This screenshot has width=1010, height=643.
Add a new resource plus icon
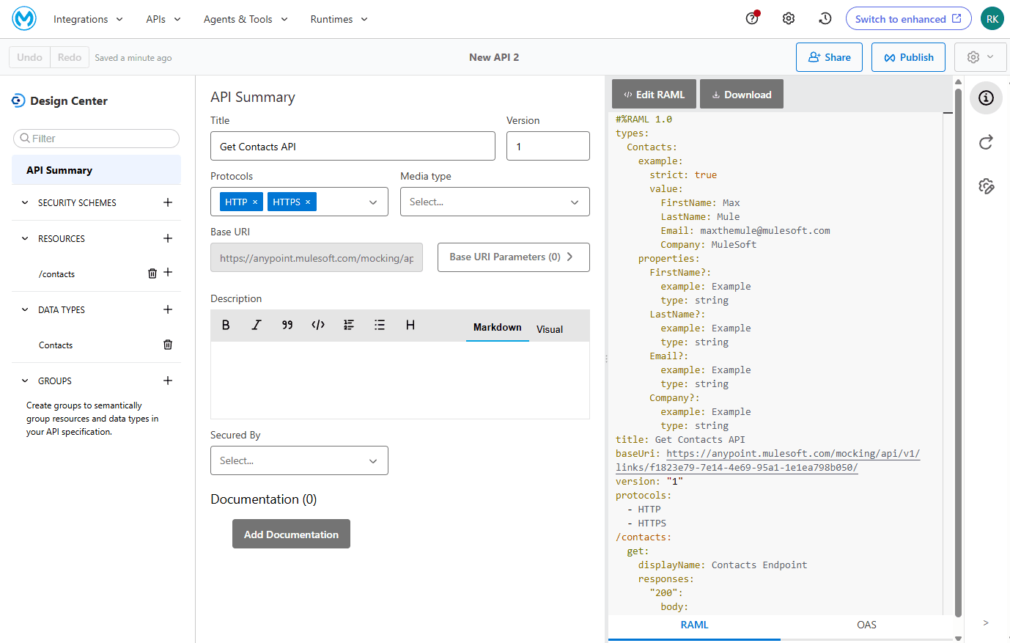click(168, 238)
